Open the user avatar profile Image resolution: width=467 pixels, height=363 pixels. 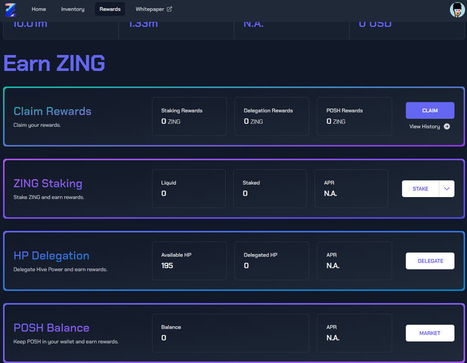coord(457,10)
